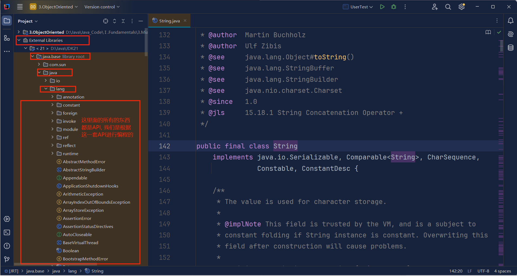Expand the com.sun folder
Screen dimensions: 517x276
(39, 64)
